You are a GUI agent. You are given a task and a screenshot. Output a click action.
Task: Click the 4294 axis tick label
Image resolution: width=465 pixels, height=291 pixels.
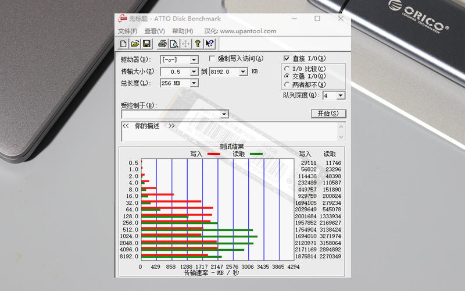click(x=294, y=267)
